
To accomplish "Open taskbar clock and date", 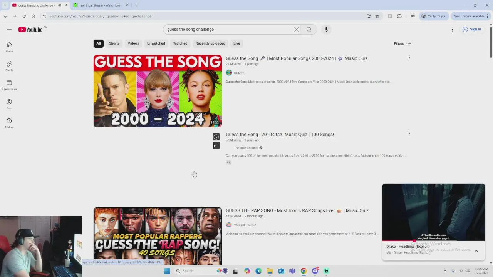I will point(481,271).
